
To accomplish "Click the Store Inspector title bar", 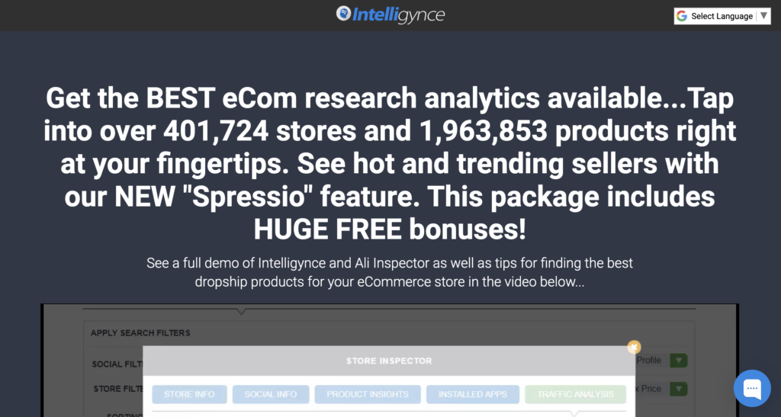I will [x=389, y=361].
